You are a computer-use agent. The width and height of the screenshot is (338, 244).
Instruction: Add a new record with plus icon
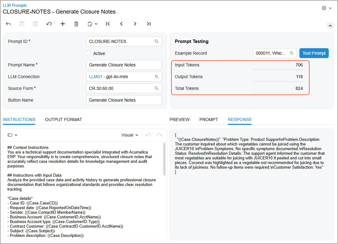63,24
